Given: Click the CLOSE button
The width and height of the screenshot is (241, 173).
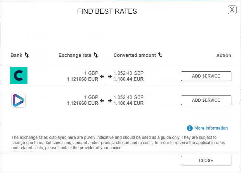Looking at the screenshot, I should [206, 161].
